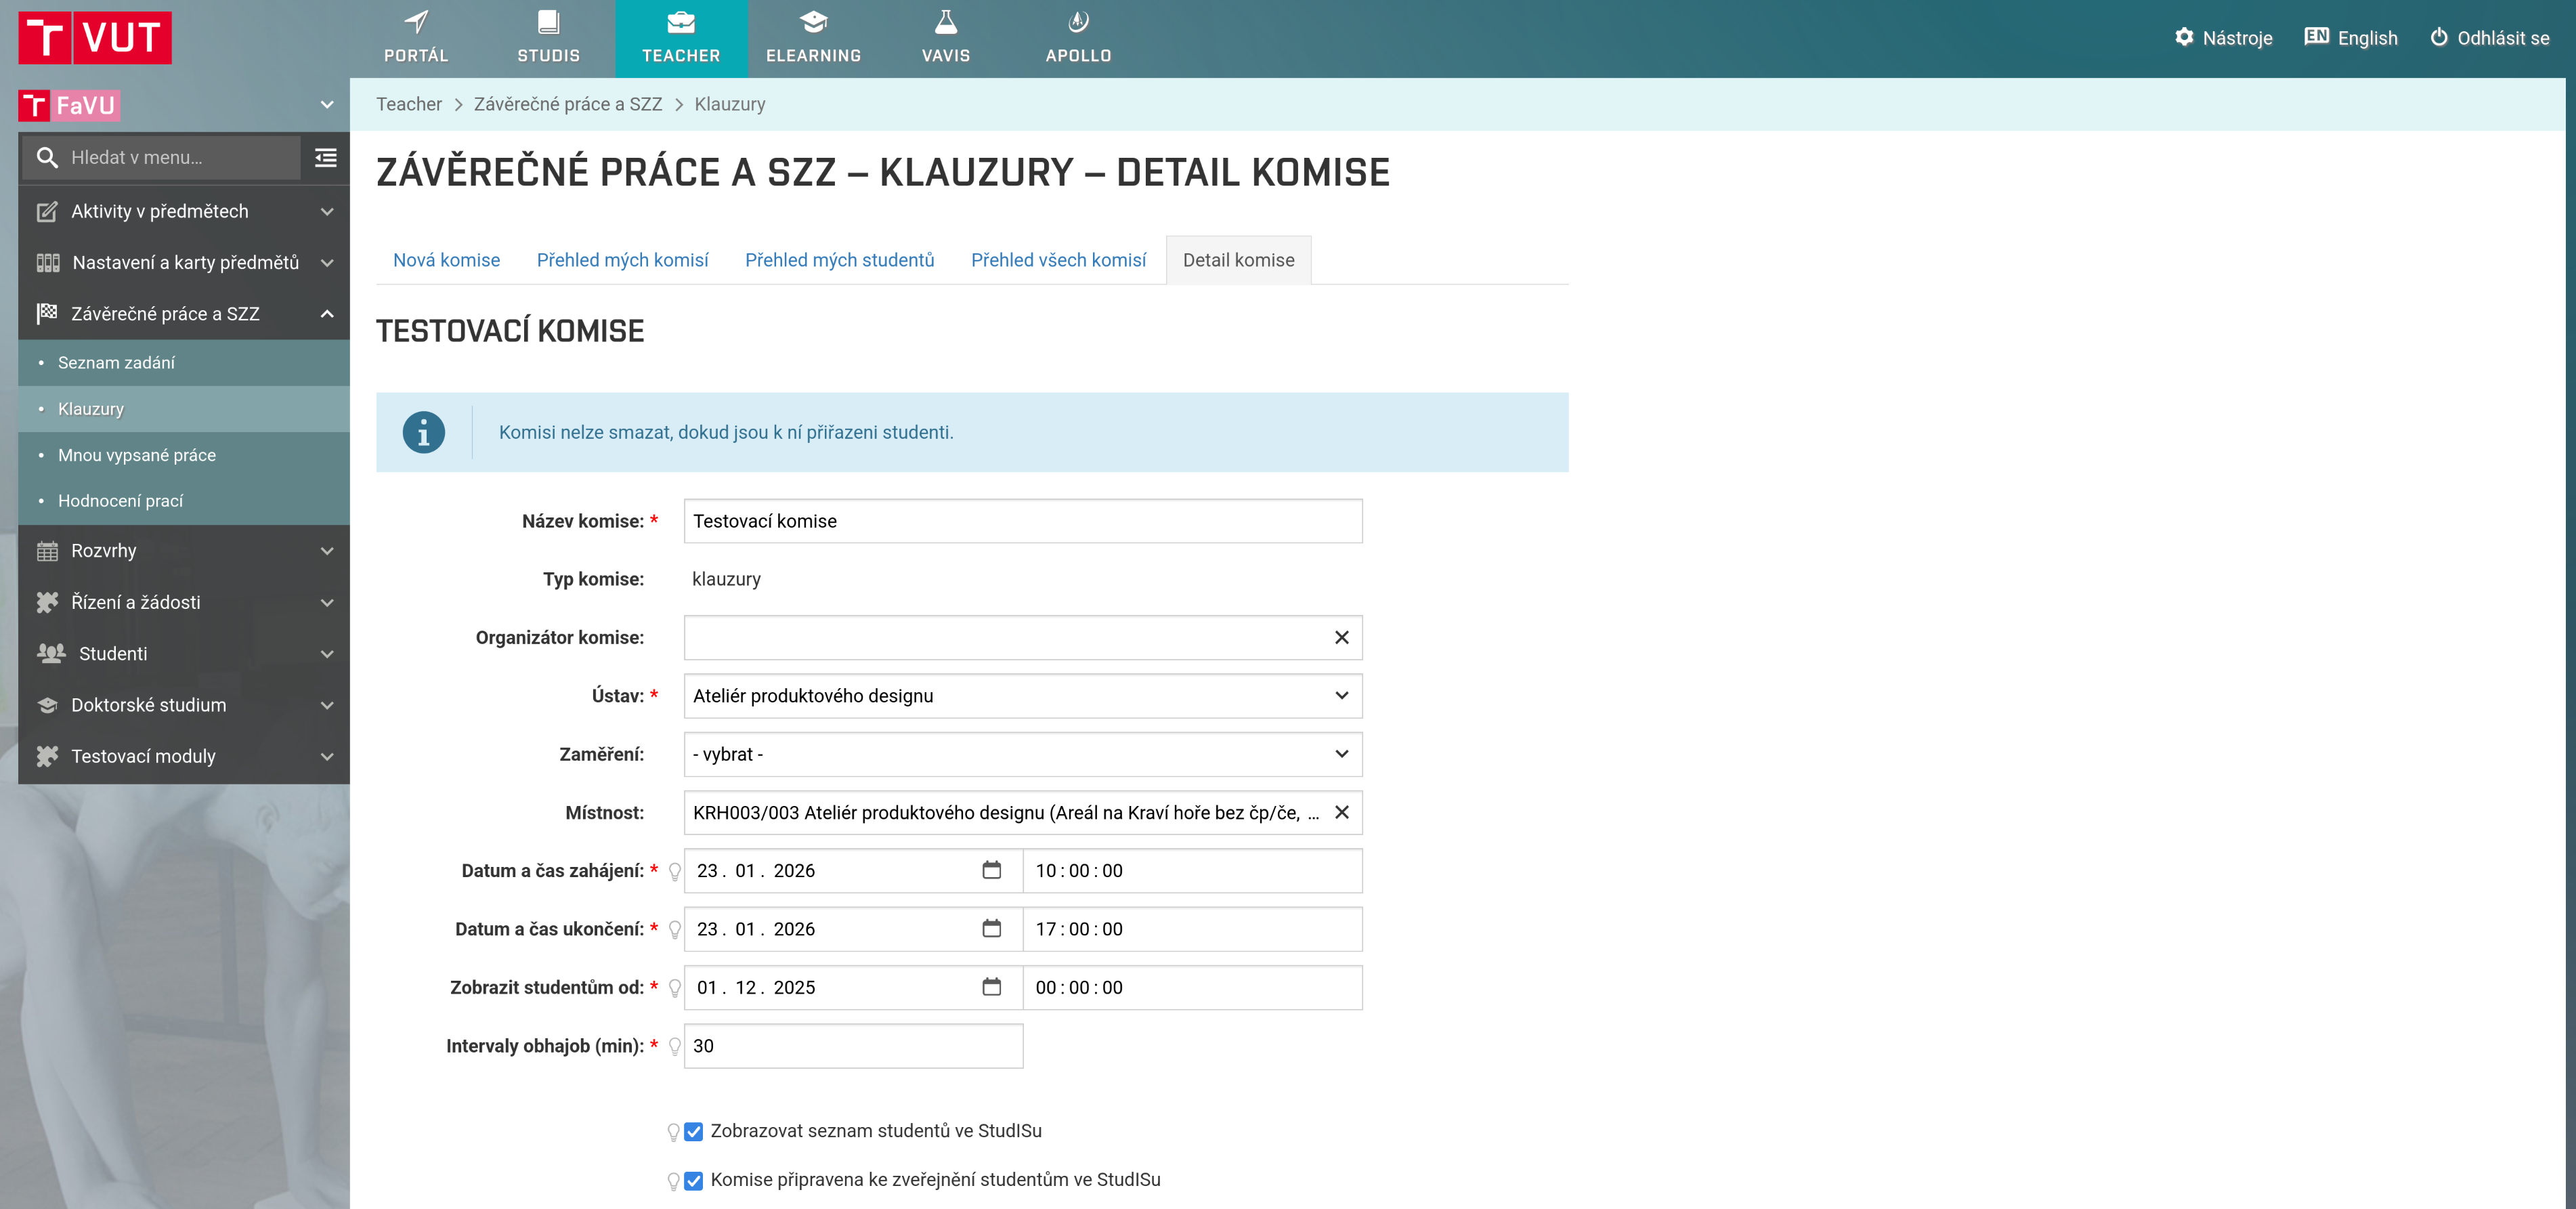
Task: Open Mnou vypsané práce in sidebar
Action: [x=184, y=455]
